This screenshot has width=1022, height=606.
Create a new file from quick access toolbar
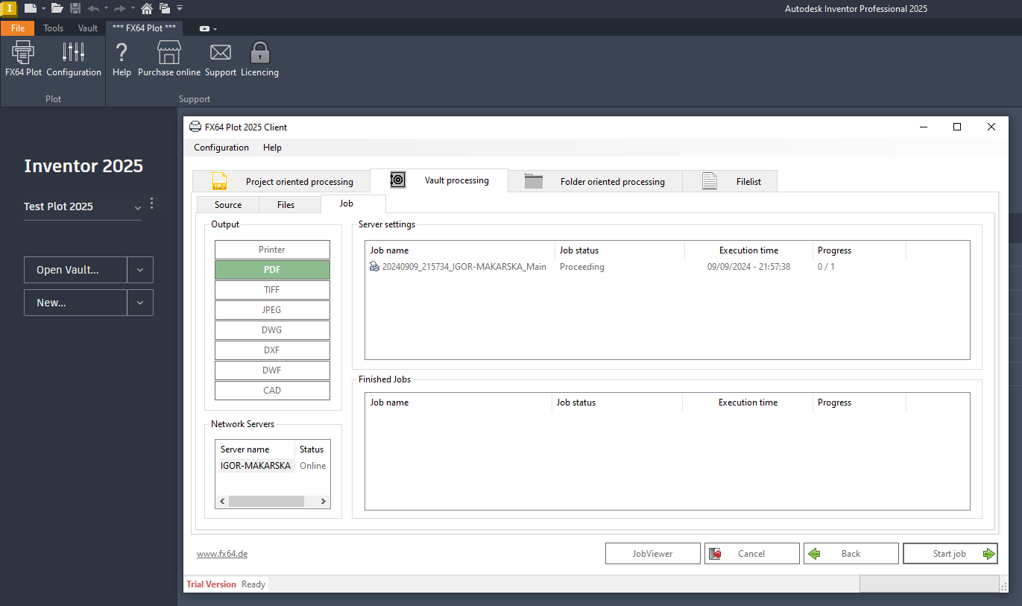point(31,8)
